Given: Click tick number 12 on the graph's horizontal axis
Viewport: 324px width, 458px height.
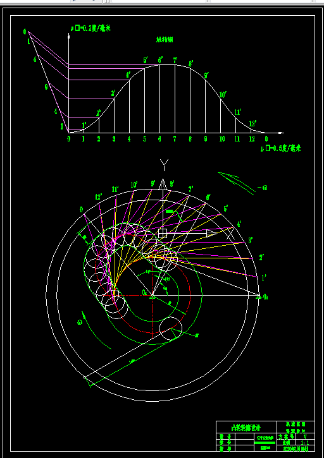Looking at the screenshot, I should click(x=252, y=139).
